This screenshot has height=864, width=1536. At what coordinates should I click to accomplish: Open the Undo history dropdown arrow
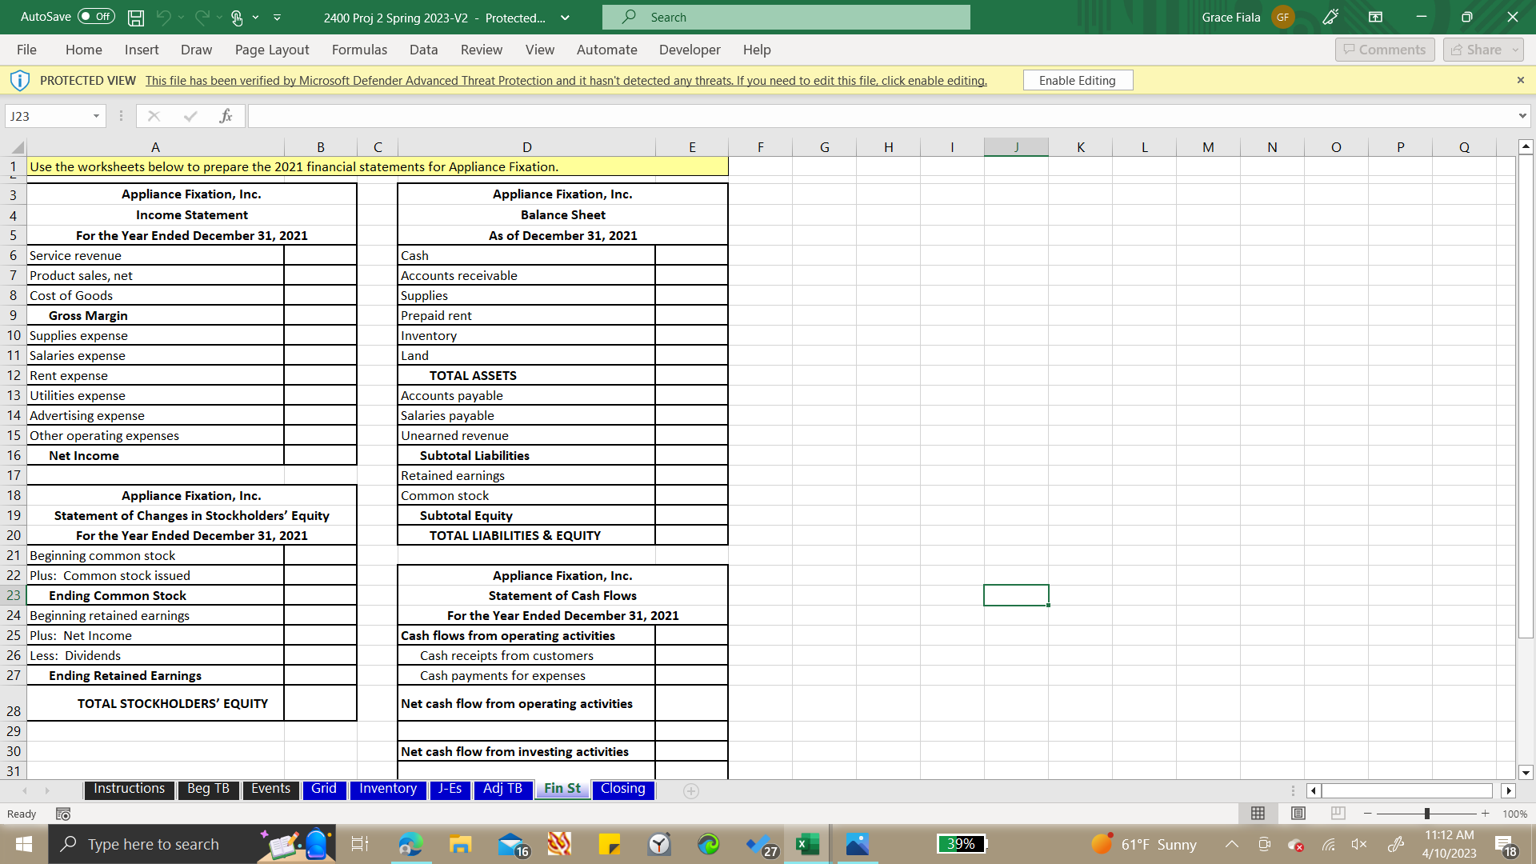coord(182,17)
